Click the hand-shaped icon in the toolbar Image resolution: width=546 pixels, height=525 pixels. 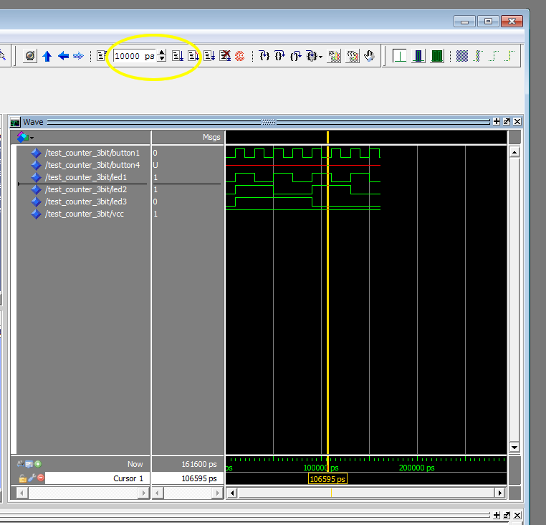369,56
